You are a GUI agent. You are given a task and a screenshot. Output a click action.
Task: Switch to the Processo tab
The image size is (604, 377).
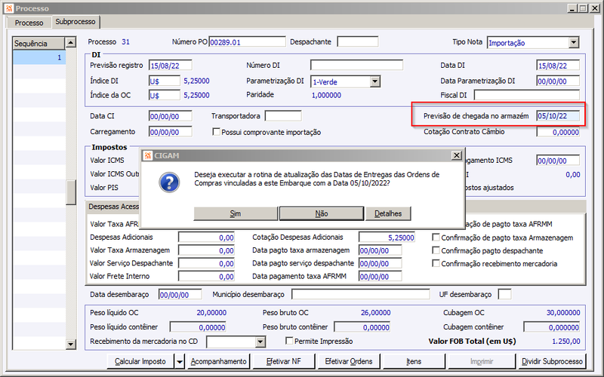29,23
